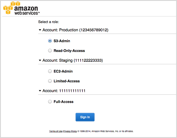Open the Privacy Policy link
Viewport: 177px width, 138px height.
point(70,131)
